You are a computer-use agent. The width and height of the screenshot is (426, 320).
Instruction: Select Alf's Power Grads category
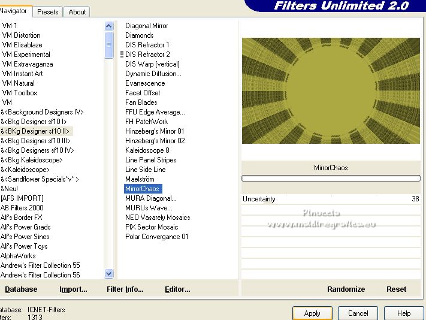(x=26, y=227)
